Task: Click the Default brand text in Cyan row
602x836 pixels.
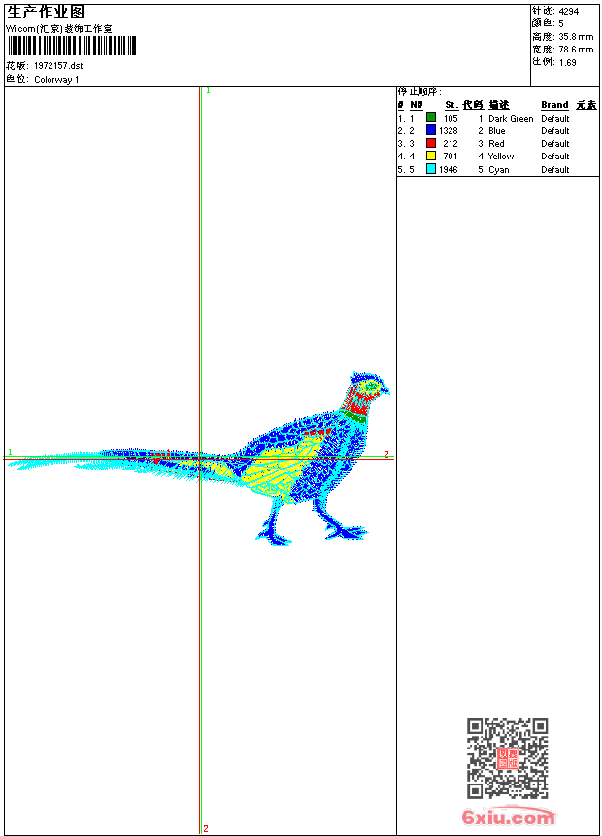Action: click(x=555, y=170)
